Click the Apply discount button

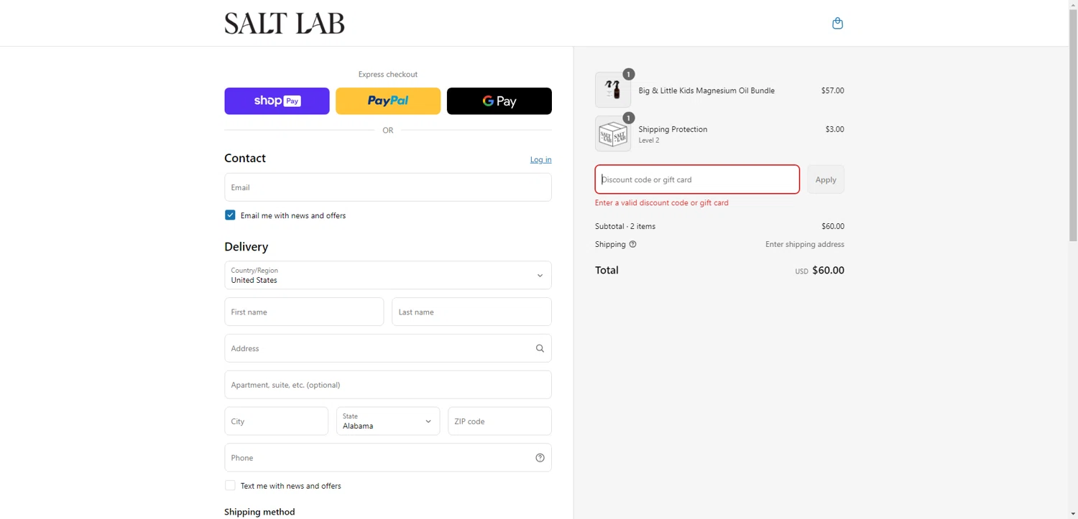coord(826,179)
